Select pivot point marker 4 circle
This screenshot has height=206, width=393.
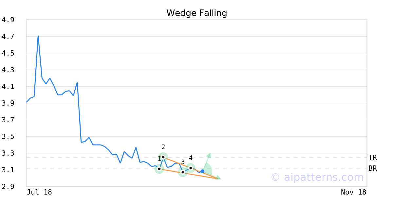tap(191, 168)
